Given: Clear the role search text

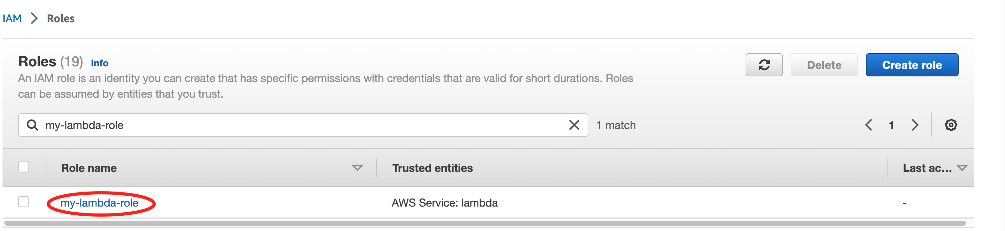Looking at the screenshot, I should click(x=574, y=125).
